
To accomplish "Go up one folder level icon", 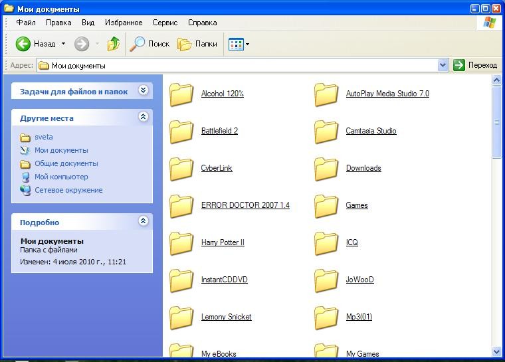I will pyautogui.click(x=114, y=43).
